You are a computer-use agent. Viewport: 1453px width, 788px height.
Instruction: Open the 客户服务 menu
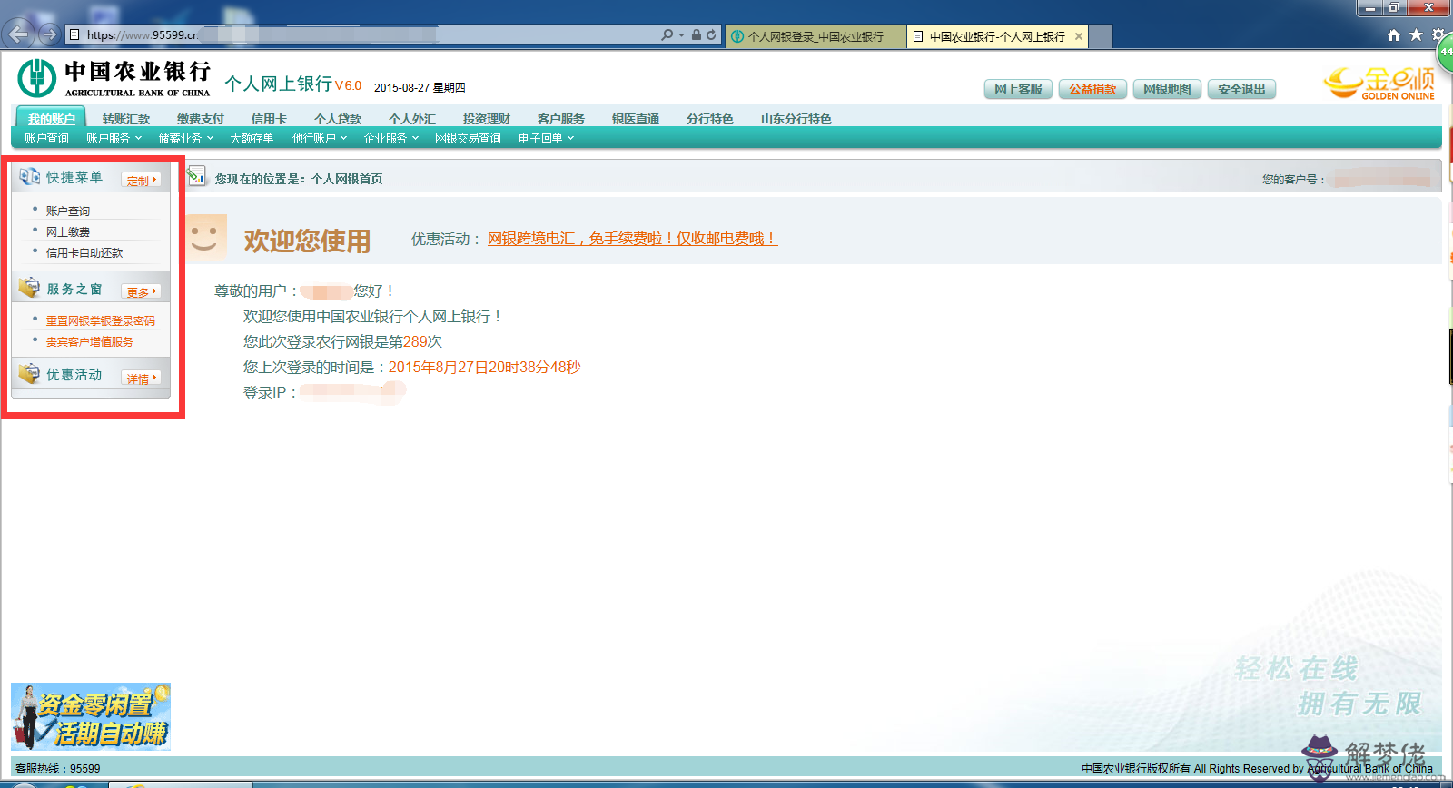pos(561,119)
